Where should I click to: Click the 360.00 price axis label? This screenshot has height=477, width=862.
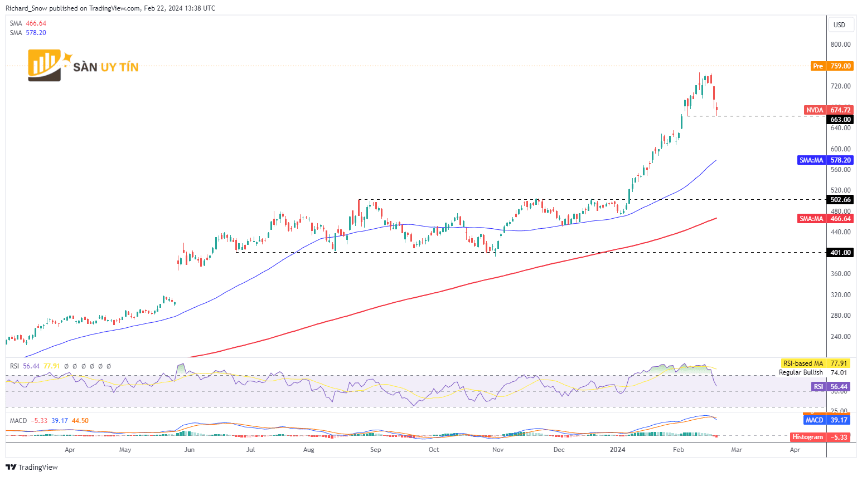coord(840,274)
